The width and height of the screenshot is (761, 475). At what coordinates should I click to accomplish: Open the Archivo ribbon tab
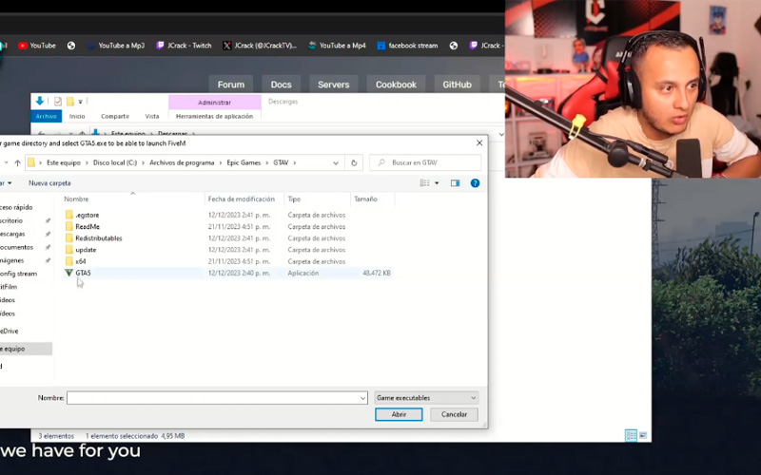[x=46, y=116]
